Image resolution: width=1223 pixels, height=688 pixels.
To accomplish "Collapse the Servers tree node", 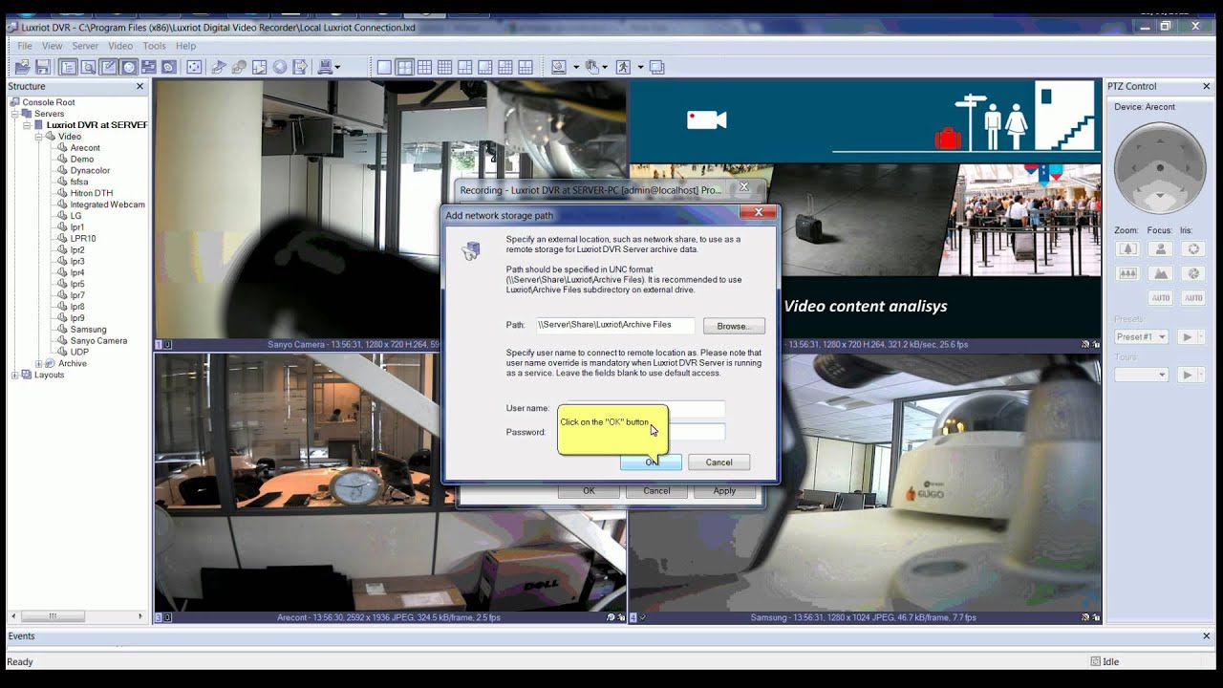I will click(15, 114).
